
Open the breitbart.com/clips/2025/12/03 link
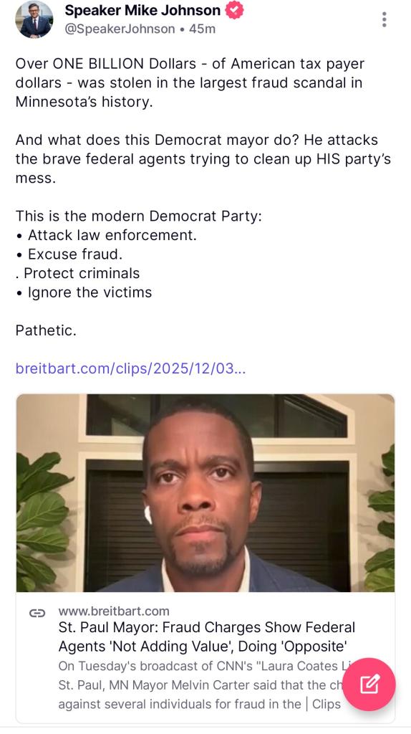[x=130, y=368]
